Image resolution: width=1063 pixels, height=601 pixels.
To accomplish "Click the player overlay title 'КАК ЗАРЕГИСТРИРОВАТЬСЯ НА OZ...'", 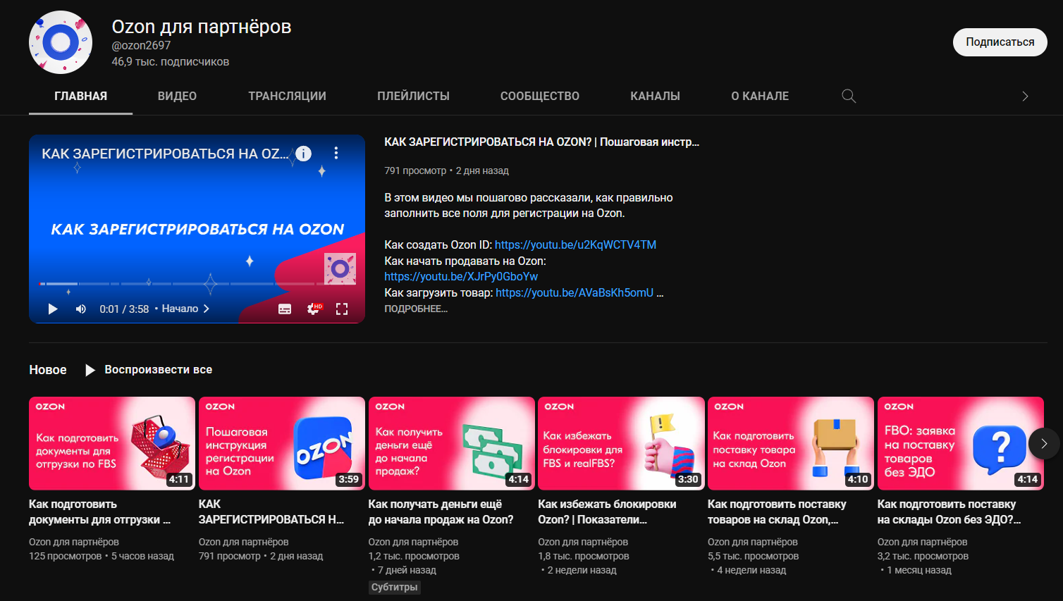I will [x=165, y=154].
